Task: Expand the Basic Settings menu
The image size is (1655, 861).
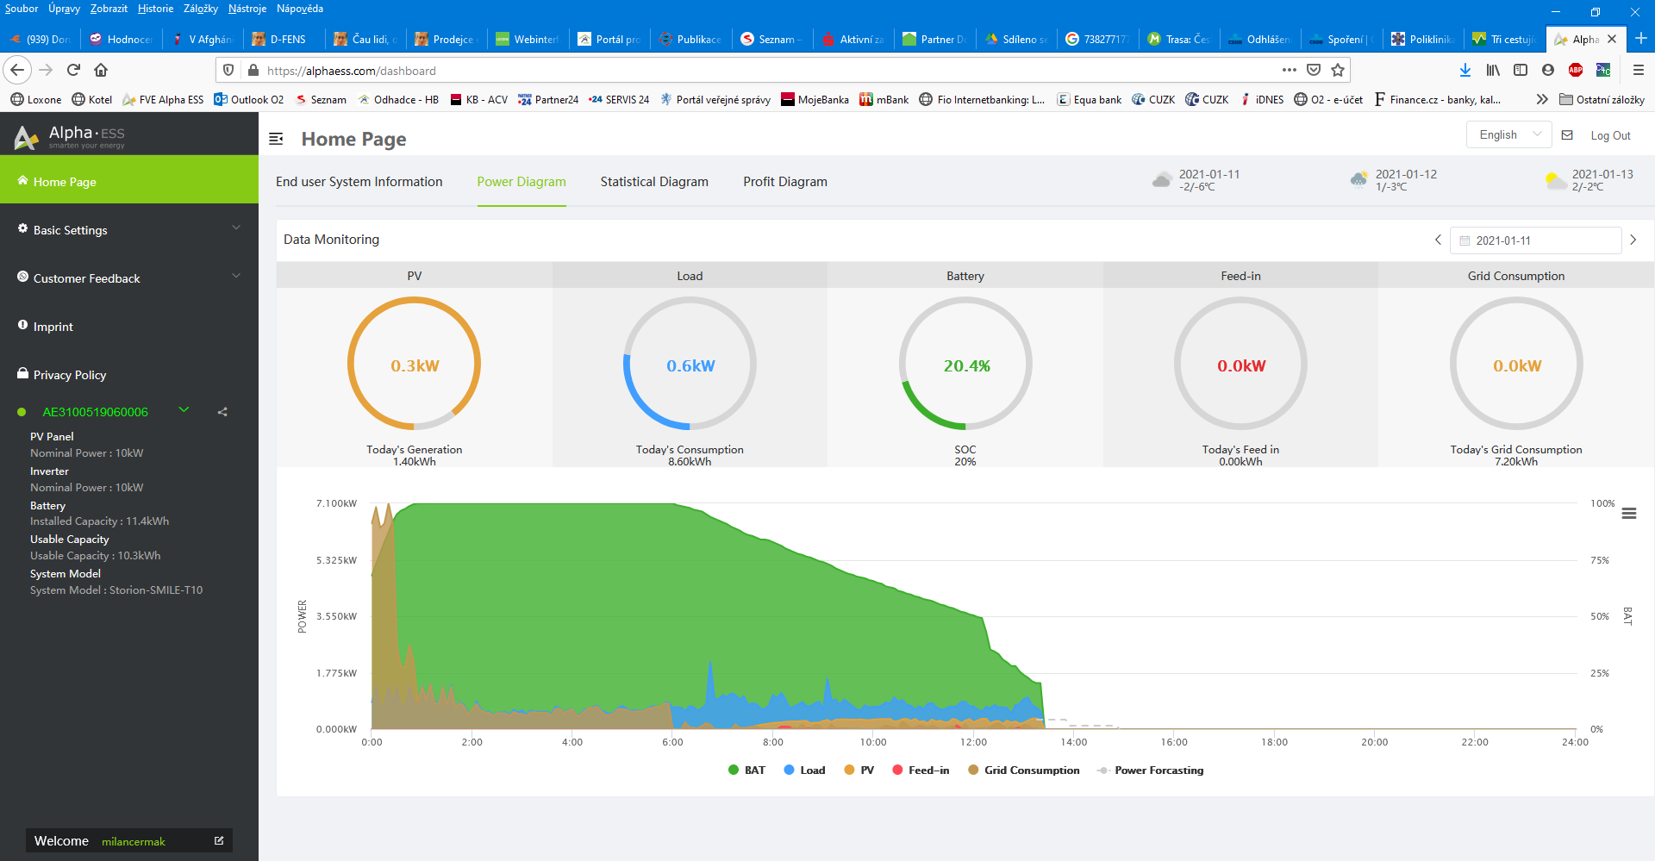Action: tap(129, 229)
